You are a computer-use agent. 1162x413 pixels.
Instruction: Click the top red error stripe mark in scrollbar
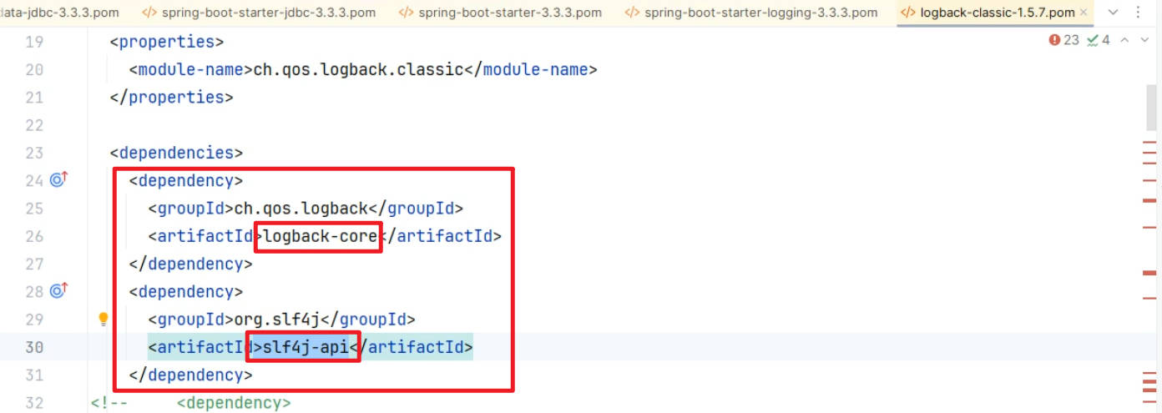click(x=1151, y=144)
